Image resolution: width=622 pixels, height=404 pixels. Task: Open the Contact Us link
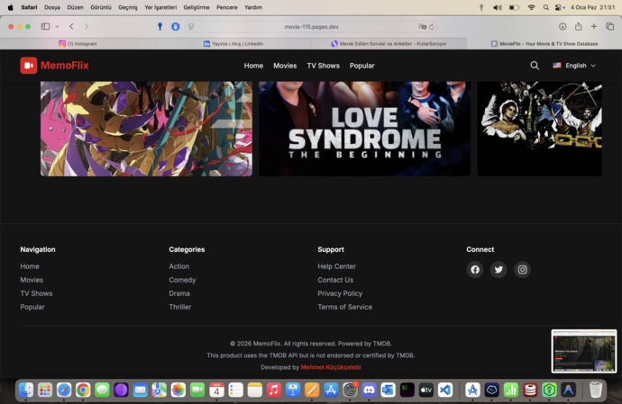coord(335,280)
